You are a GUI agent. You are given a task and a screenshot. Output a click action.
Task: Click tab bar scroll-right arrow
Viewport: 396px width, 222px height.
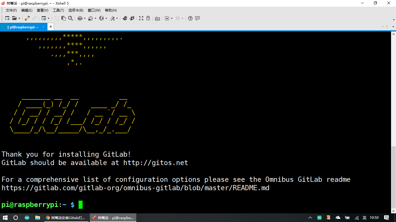pos(387,27)
